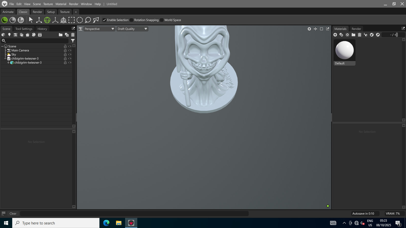Enable Rotation Snapping checkbox
The height and width of the screenshot is (228, 406).
tap(131, 20)
